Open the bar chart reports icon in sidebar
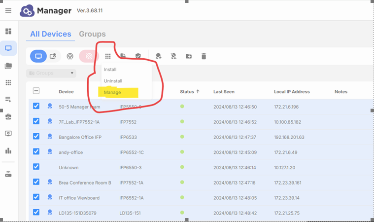 [x=8, y=150]
